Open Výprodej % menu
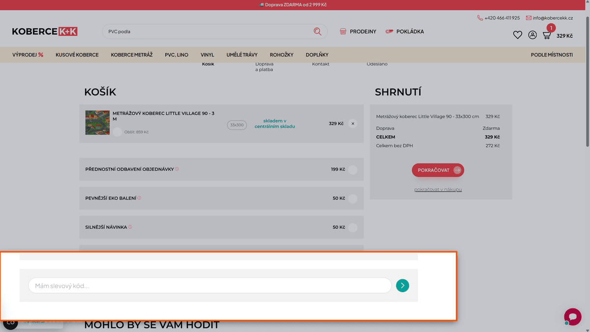Viewport: 590px width, 332px height. tap(28, 55)
